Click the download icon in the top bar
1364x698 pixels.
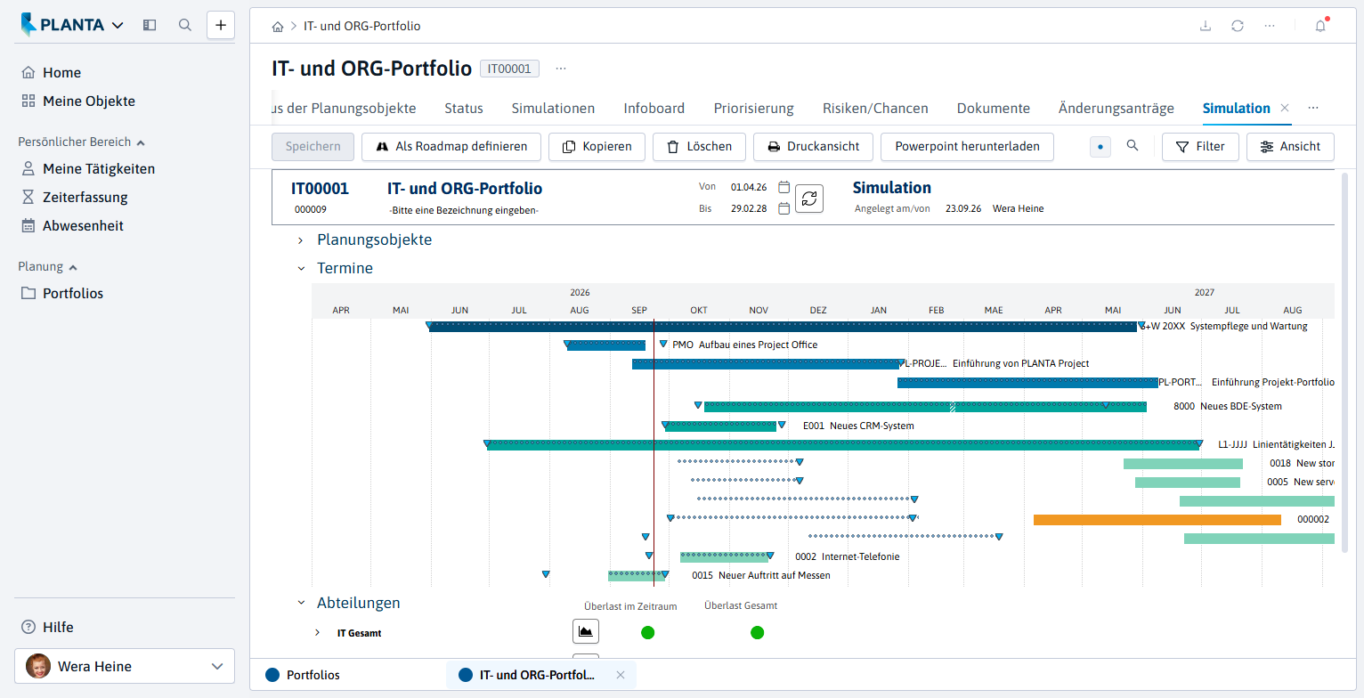1206,26
